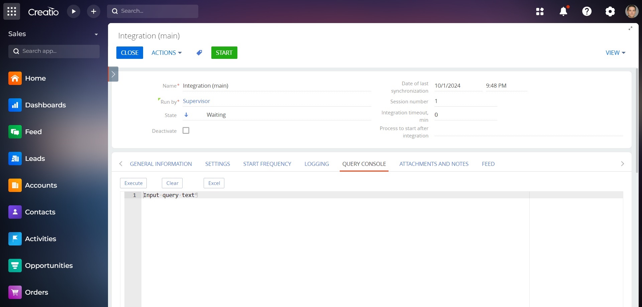The image size is (642, 307).
Task: Switch to the Start Frequency tab
Action: pos(267,164)
